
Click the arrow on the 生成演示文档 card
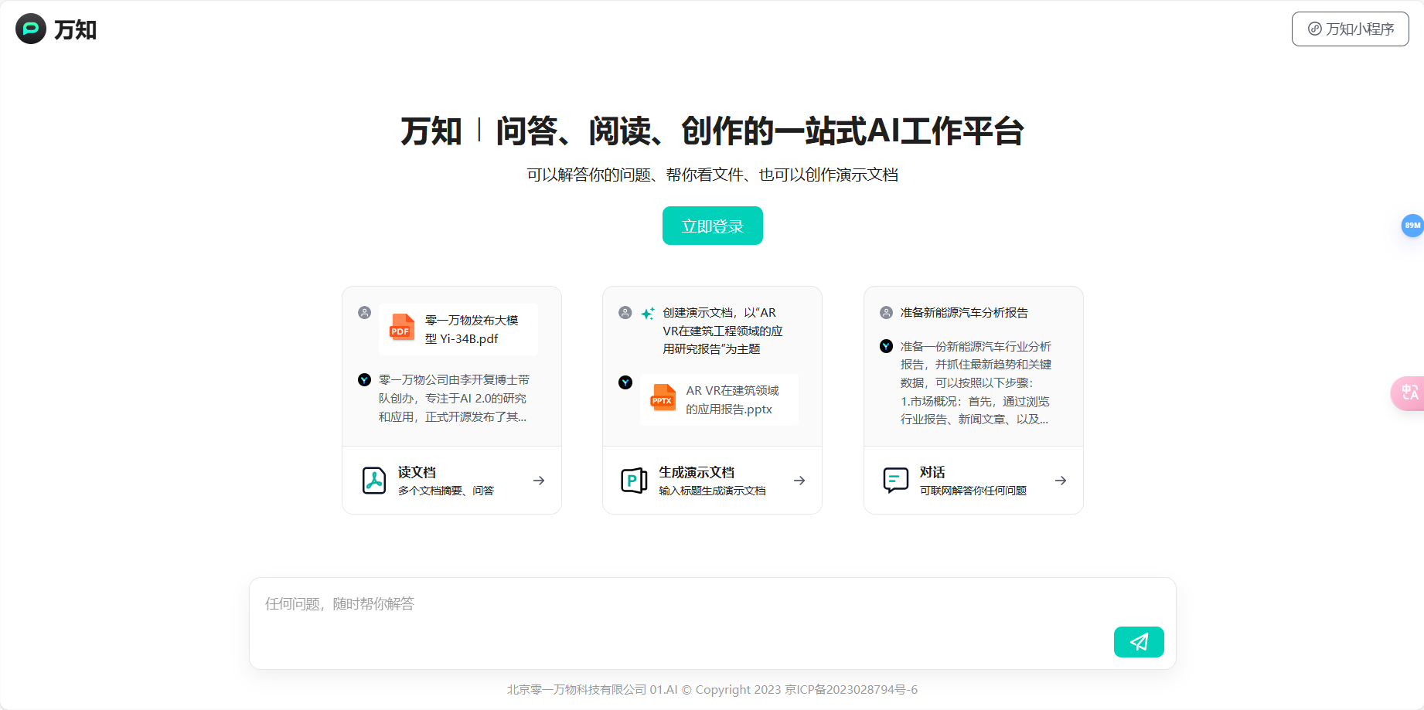[799, 480]
